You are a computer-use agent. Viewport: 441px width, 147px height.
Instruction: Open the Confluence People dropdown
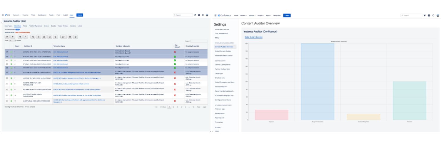261,15
